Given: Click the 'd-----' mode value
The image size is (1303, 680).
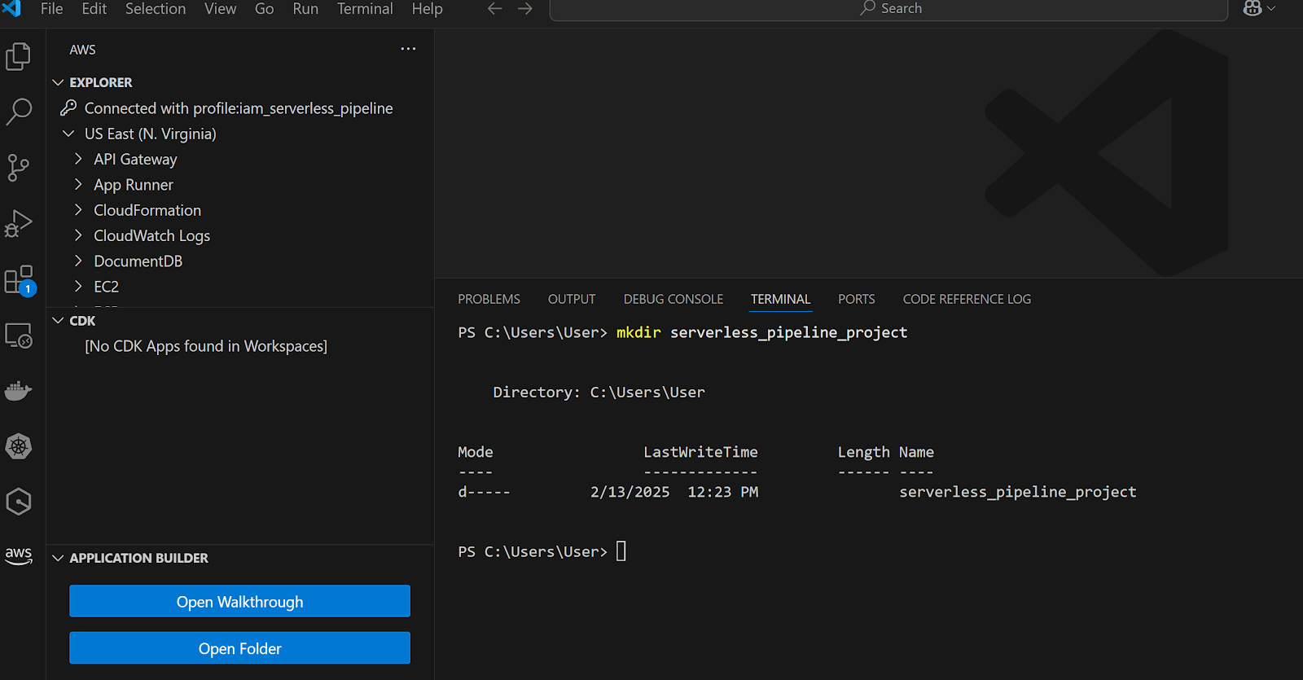Looking at the screenshot, I should coord(484,492).
